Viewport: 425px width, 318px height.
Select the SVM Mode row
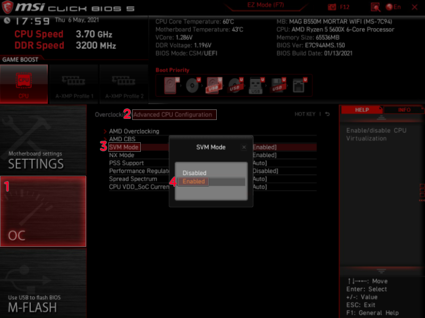coord(212,147)
